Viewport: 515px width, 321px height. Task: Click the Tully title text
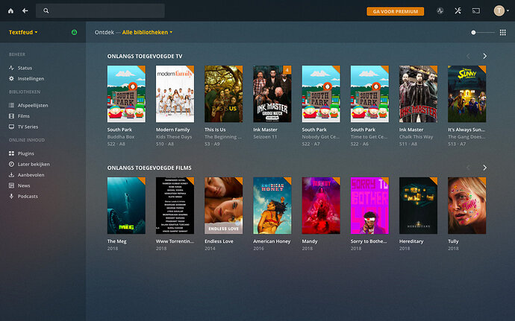click(453, 241)
